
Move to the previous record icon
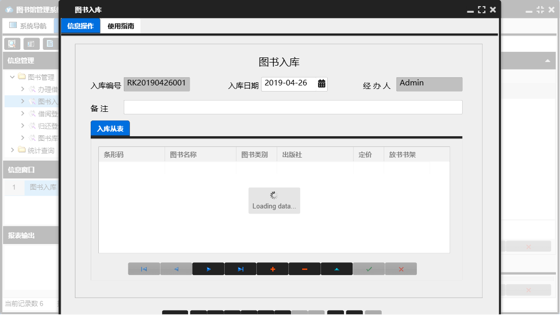[176, 268]
